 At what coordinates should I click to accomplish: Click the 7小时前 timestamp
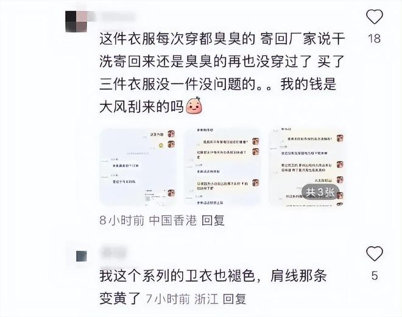[168, 299]
